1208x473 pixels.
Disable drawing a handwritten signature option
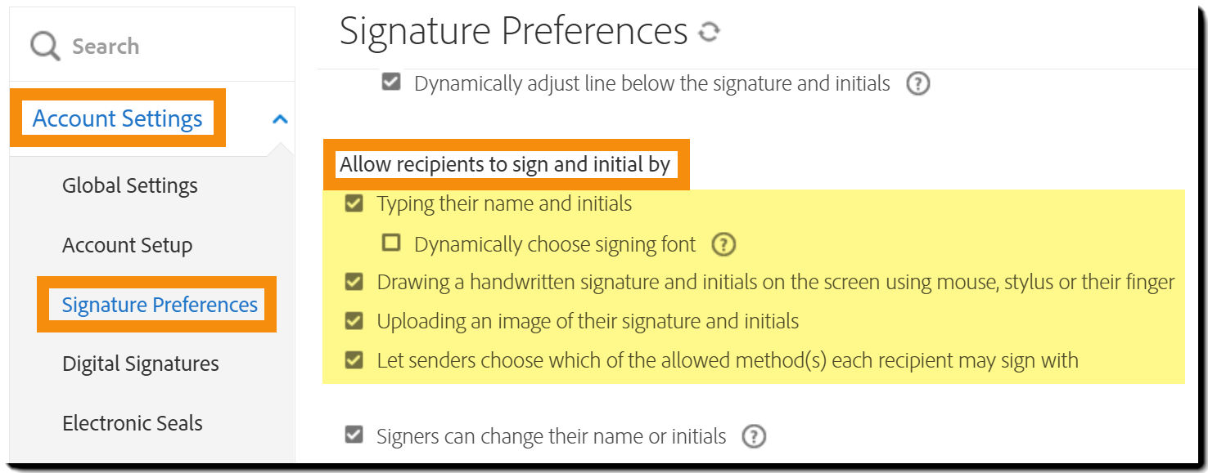353,282
